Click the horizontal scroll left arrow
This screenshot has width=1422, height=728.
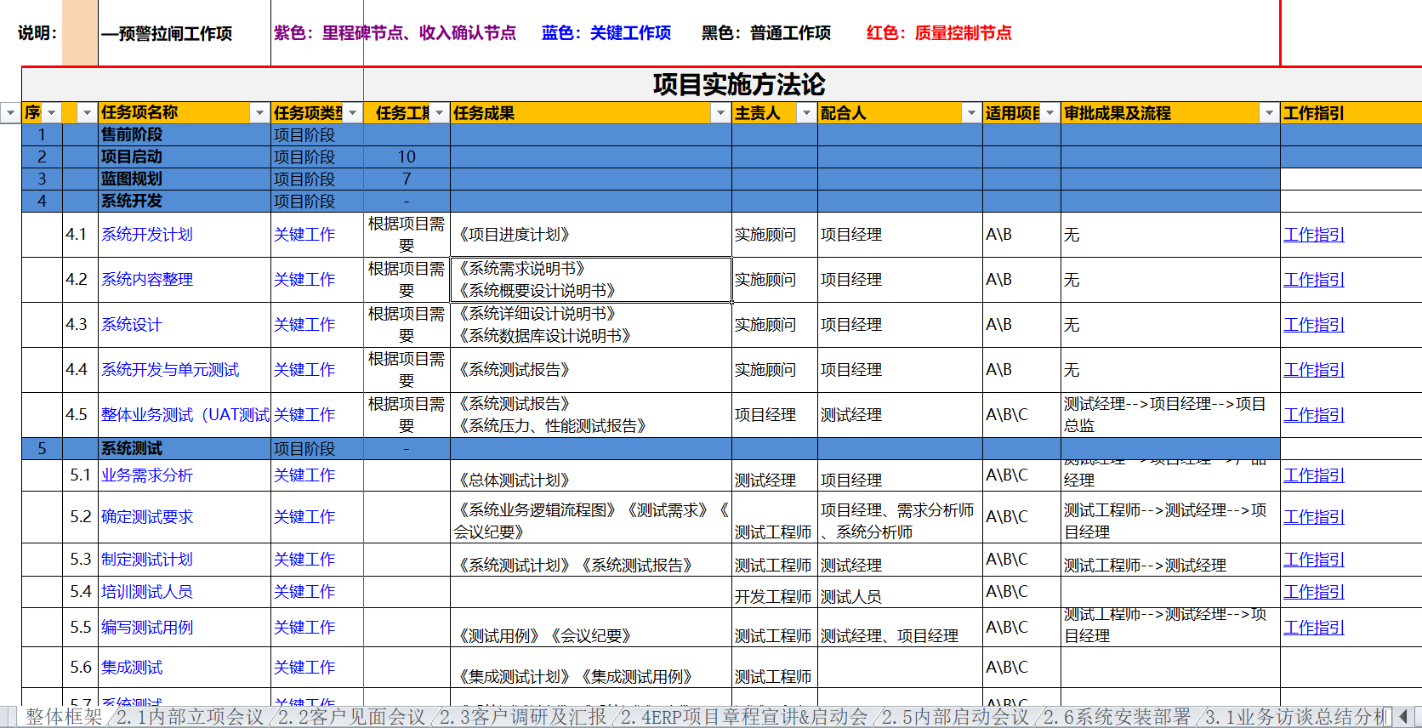pyautogui.click(x=1404, y=717)
